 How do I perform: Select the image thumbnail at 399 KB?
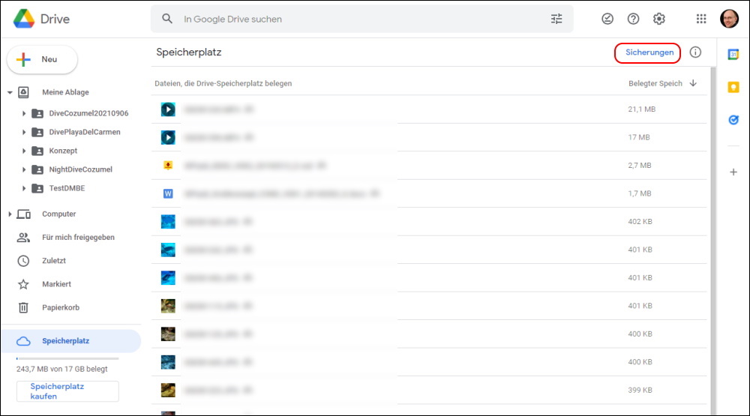pyautogui.click(x=168, y=391)
